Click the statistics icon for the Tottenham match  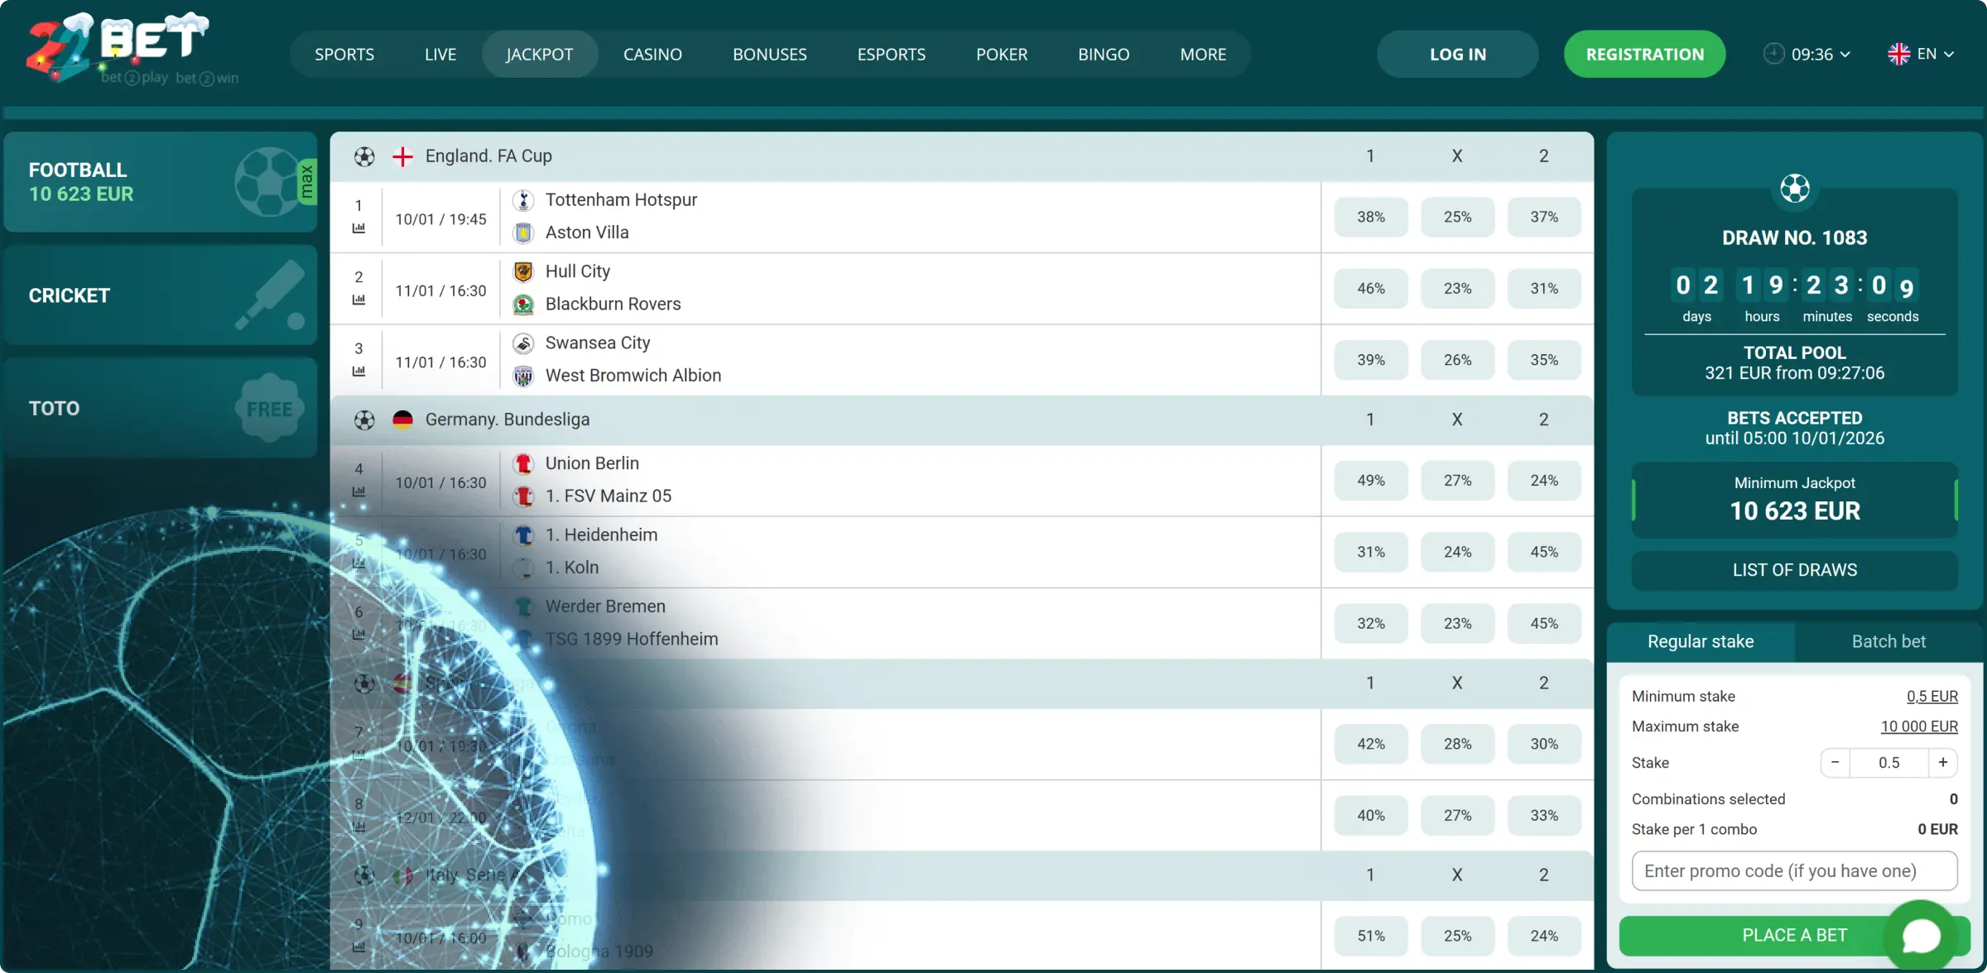tap(359, 229)
